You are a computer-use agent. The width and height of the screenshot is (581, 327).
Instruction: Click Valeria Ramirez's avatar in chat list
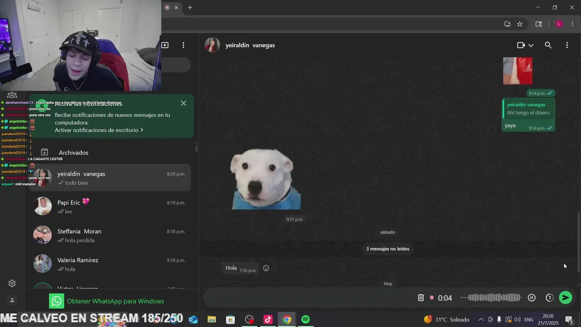[43, 264]
